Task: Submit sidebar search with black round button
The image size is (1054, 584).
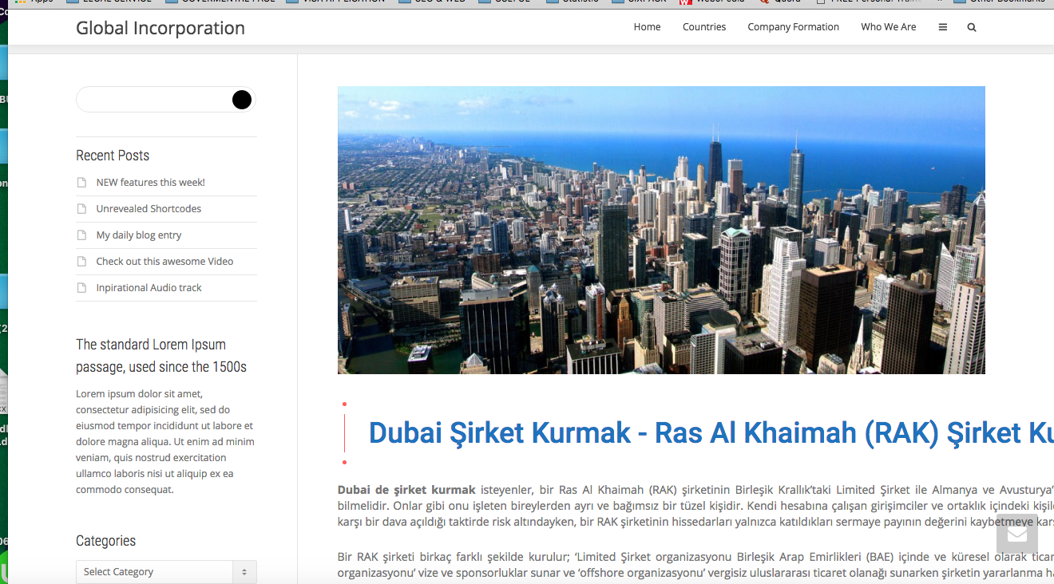Action: [242, 100]
